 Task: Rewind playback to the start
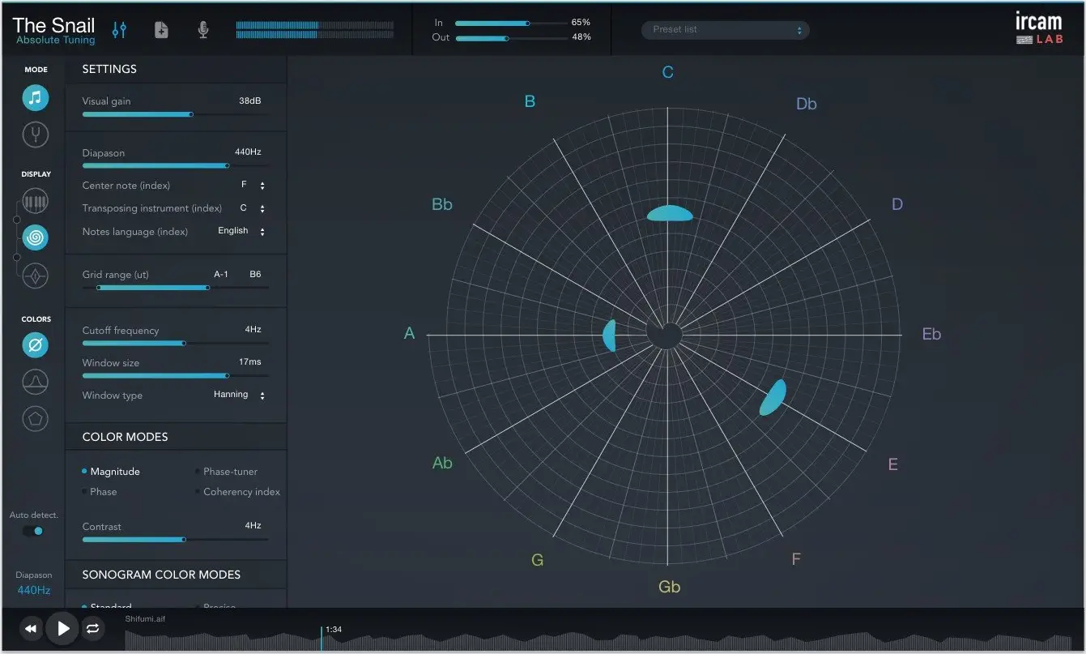point(31,628)
